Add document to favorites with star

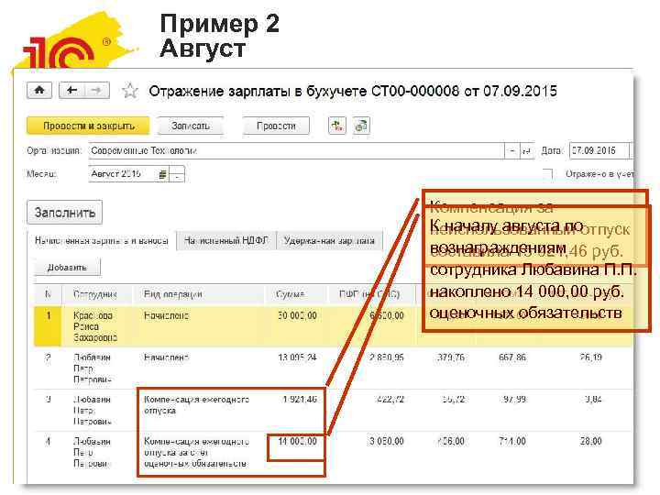point(129,91)
